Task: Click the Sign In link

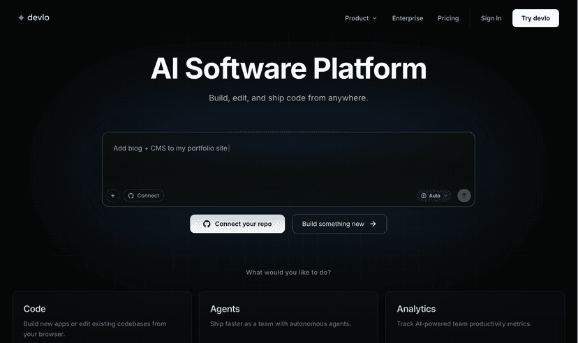Action: click(x=491, y=18)
